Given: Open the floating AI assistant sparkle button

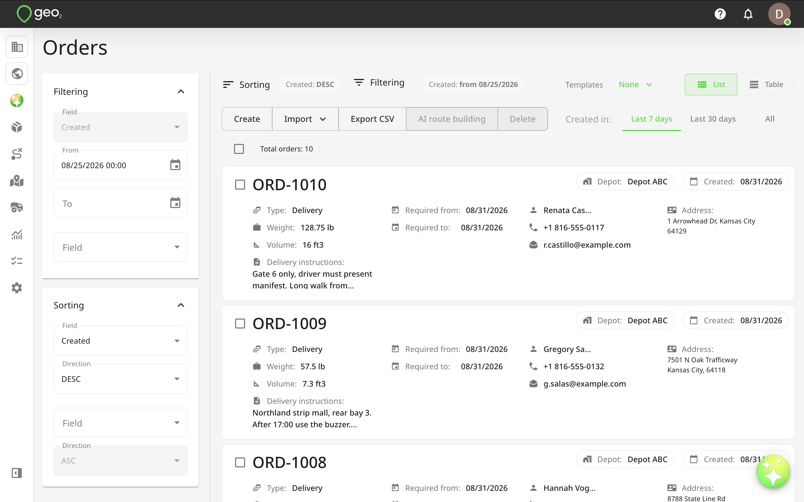Looking at the screenshot, I should [773, 471].
